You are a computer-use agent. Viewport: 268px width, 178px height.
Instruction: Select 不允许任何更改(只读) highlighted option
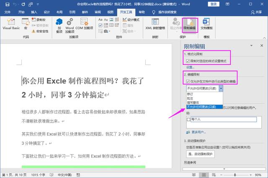204,107
